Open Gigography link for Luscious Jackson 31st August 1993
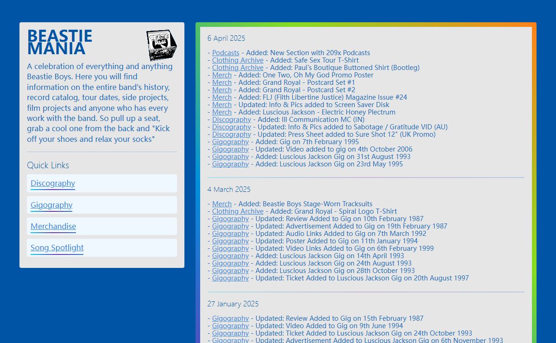Viewport: 556px width, 343px height. tap(230, 157)
